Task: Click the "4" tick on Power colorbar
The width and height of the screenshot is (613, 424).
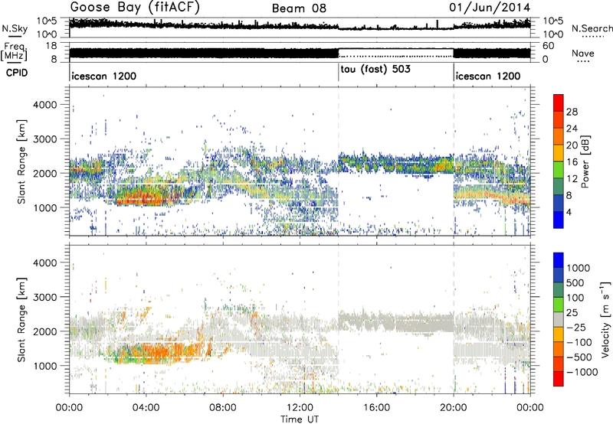Action: [569, 212]
